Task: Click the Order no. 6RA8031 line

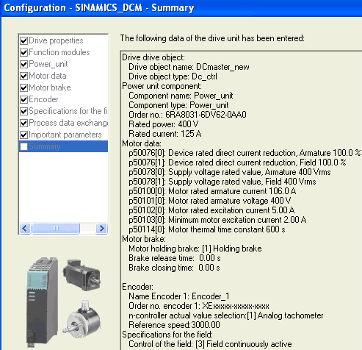Action: [187, 115]
